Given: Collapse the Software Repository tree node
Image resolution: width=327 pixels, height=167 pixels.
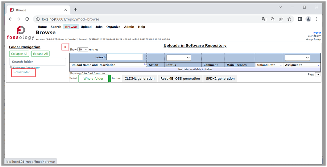Looking at the screenshot, I should click(x=11, y=67).
